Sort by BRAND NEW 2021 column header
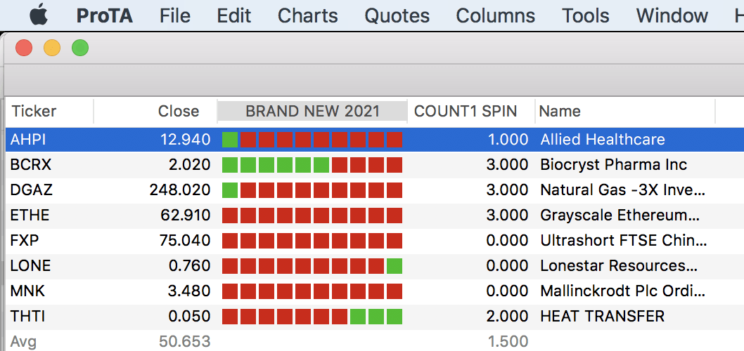Screen dimensions: 744x351 pos(312,112)
